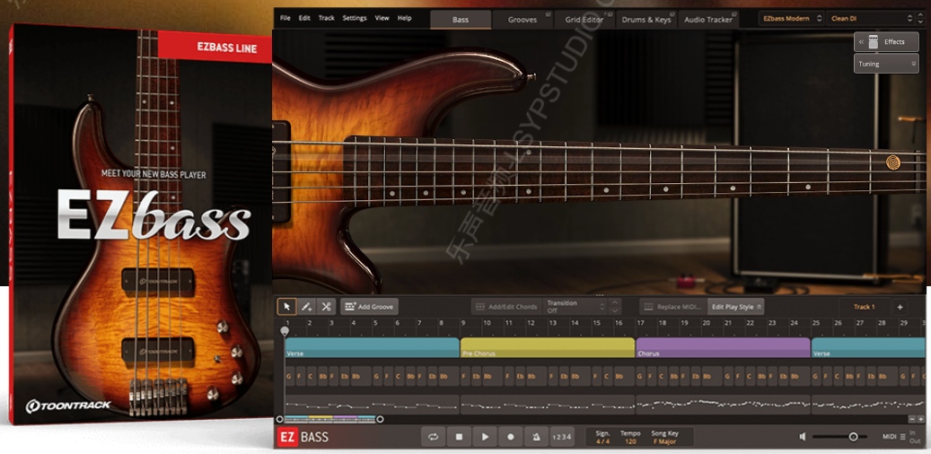This screenshot has width=931, height=454.
Task: Click Replace MIDI button
Action: (x=673, y=307)
